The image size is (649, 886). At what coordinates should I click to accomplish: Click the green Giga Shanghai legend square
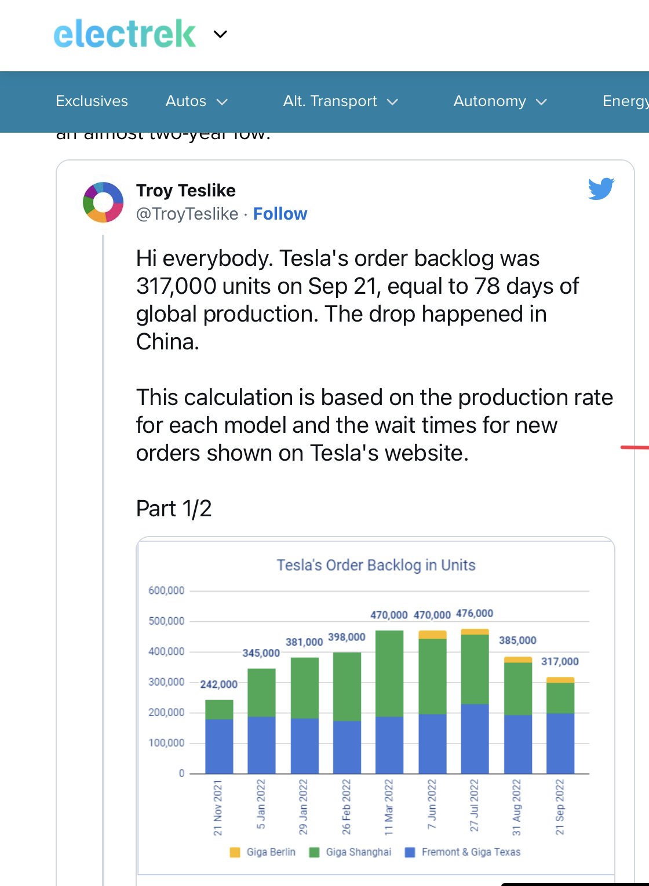[314, 852]
